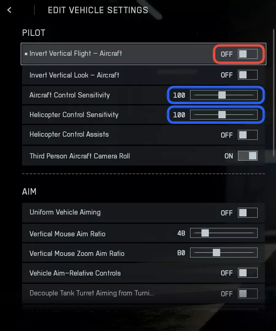Enable Helicopter Control Assists
This screenshot has width=276, height=331.
click(x=247, y=135)
